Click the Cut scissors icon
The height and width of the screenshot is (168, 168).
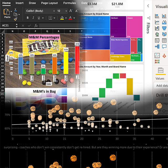pos(15,9)
